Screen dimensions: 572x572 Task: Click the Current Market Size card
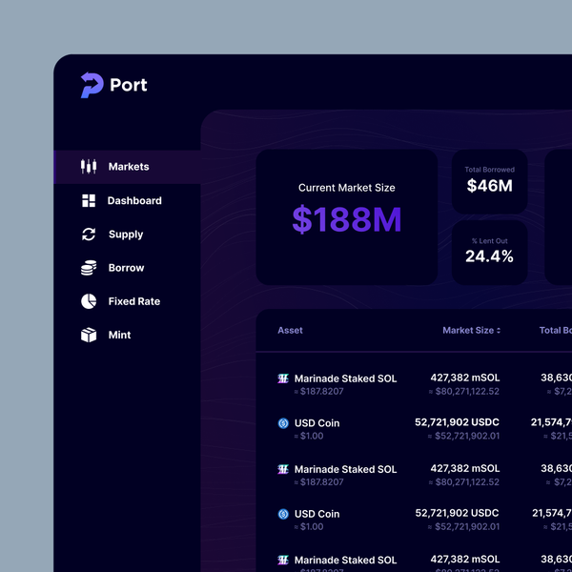(x=347, y=217)
